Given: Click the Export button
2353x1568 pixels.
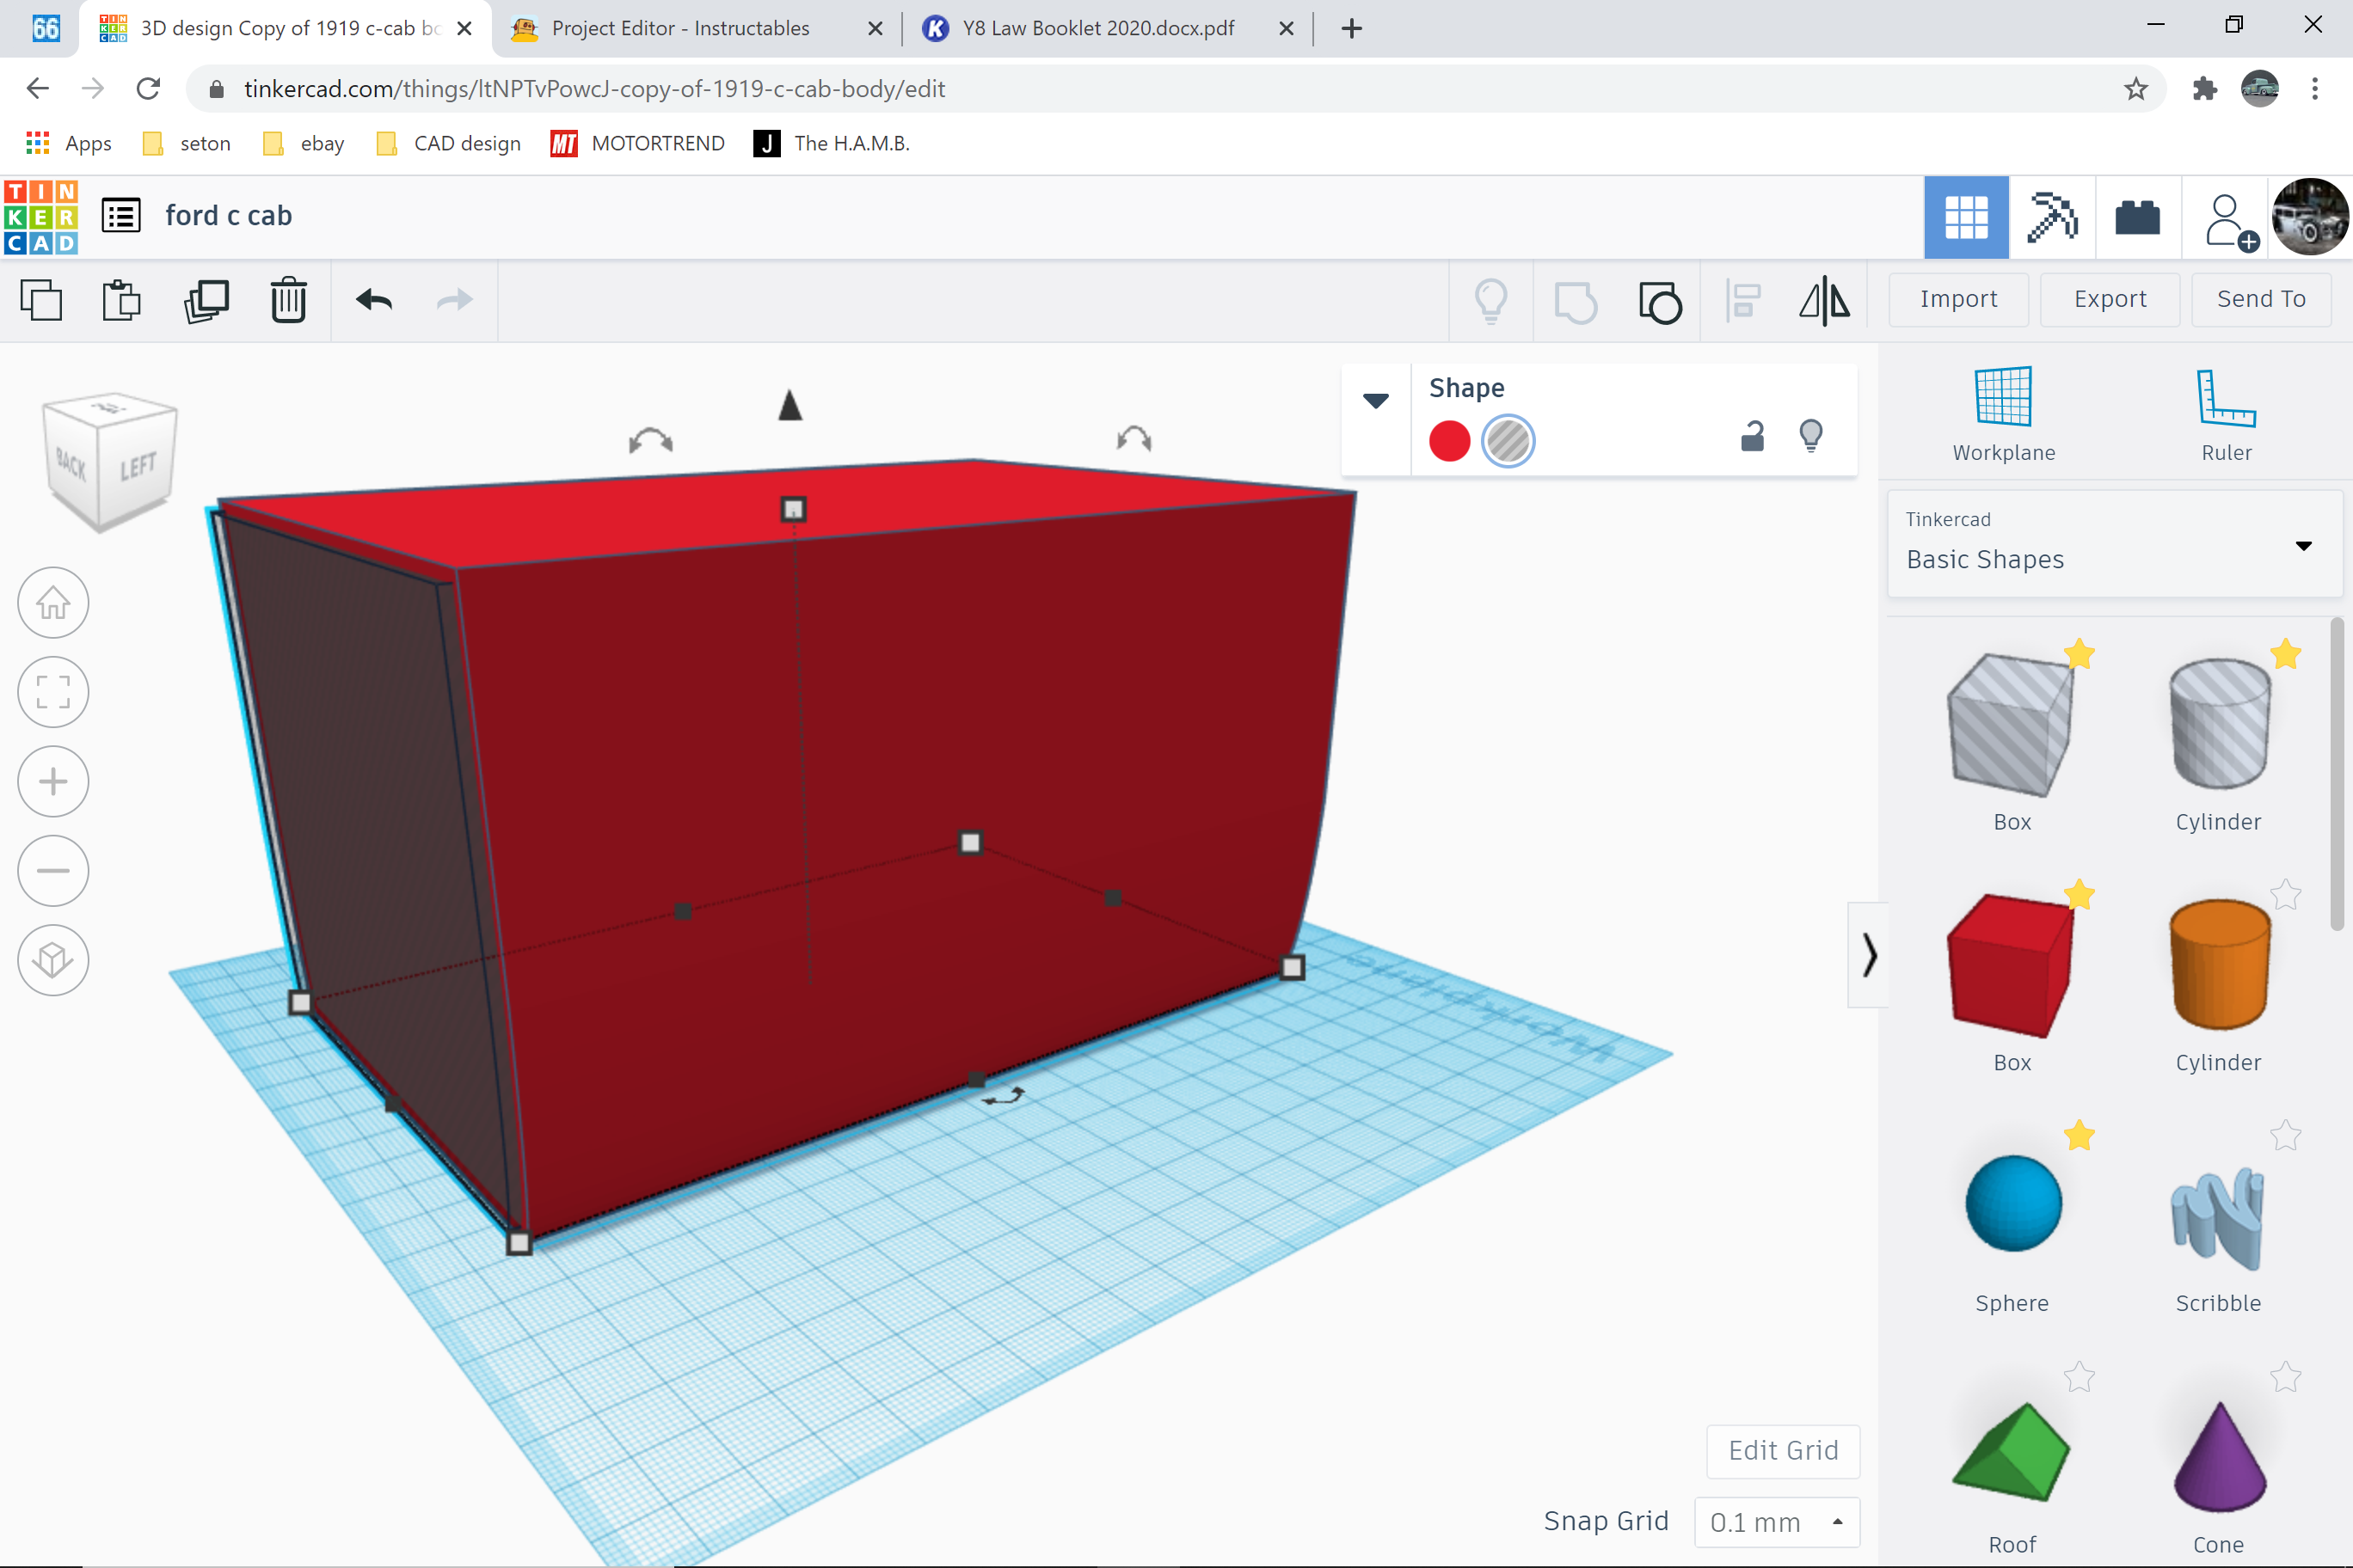Looking at the screenshot, I should tap(2110, 299).
